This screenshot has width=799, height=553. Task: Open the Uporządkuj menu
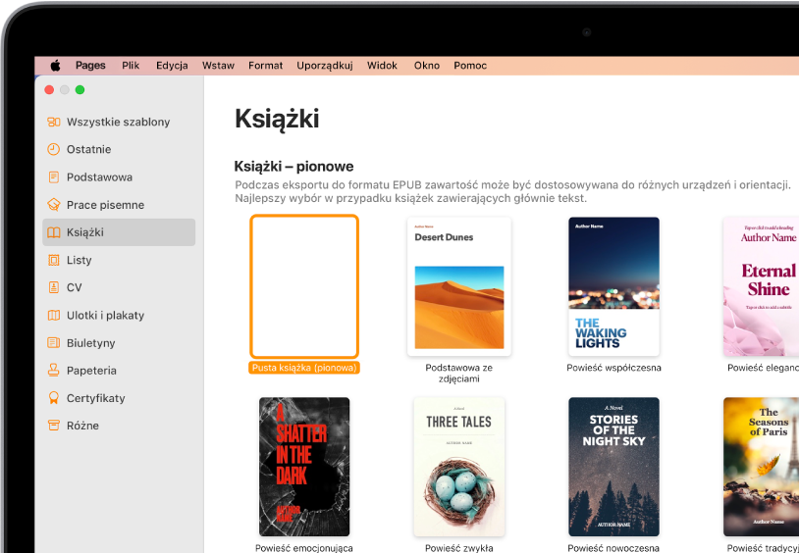pyautogui.click(x=325, y=65)
